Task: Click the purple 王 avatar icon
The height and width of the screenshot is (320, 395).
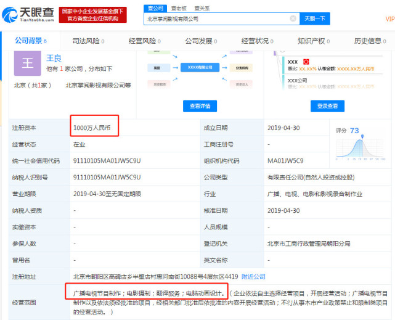Action: point(28,63)
